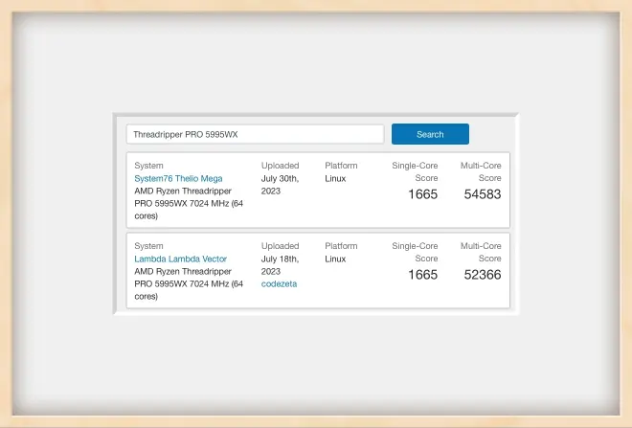Click Linux platform in the Lambda result

335,259
